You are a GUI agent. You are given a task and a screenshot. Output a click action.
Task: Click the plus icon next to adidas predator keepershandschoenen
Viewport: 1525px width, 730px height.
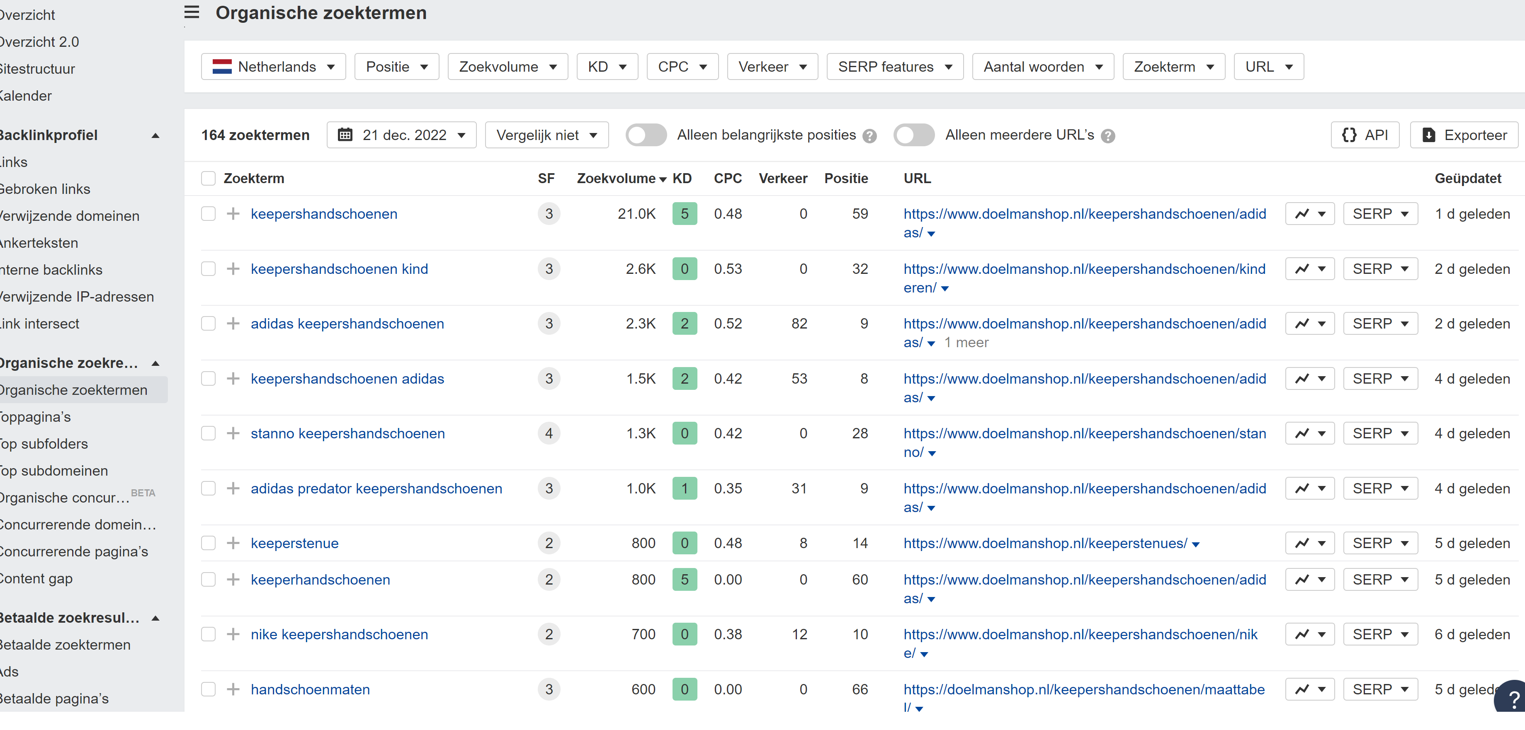click(233, 488)
